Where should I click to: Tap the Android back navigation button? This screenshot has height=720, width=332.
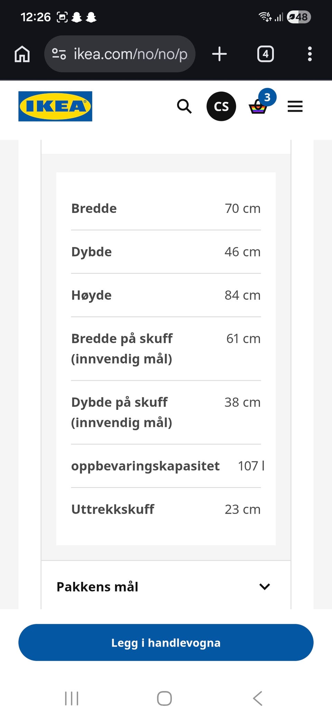click(258, 698)
